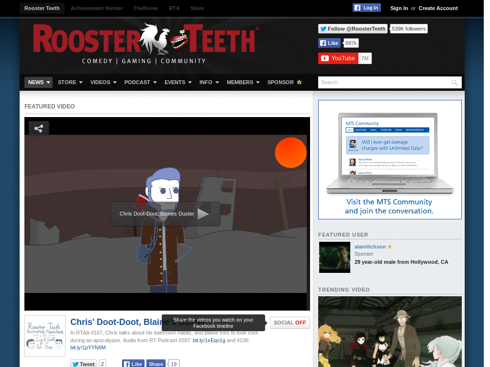Click the gold star beside alanritchson
490x367 pixels.
[x=390, y=247]
